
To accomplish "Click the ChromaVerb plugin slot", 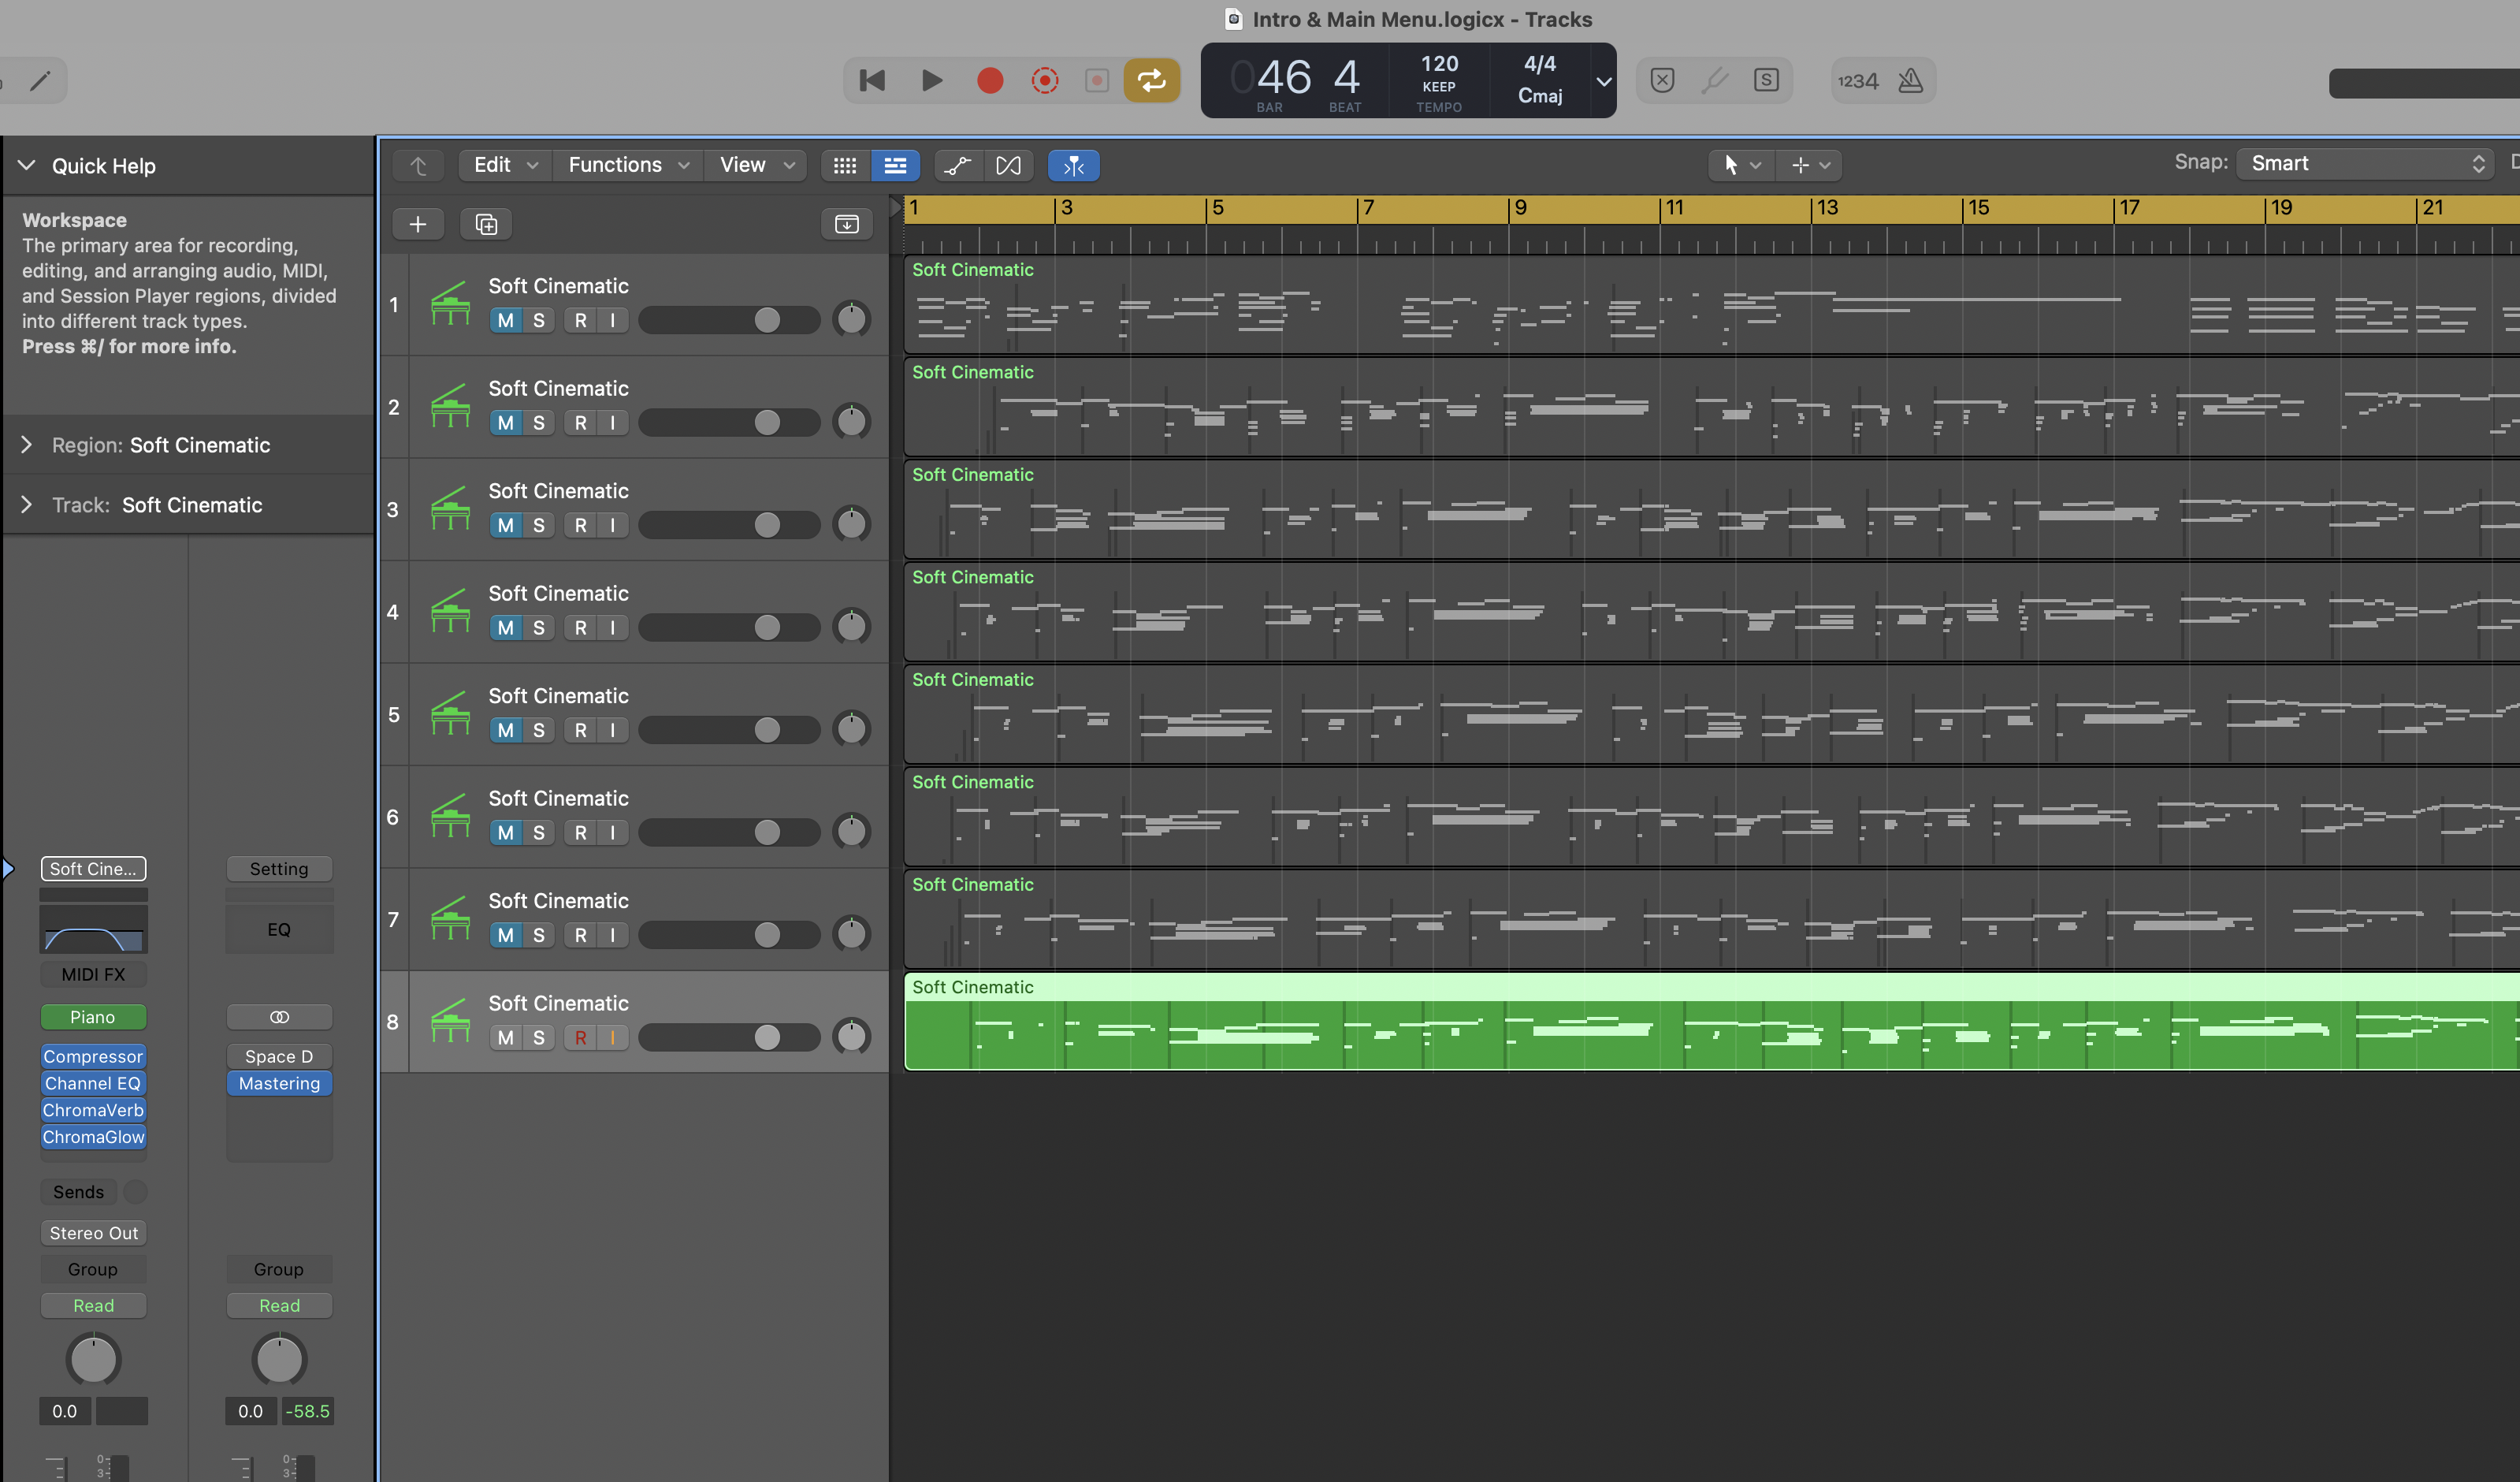I will [x=93, y=1110].
